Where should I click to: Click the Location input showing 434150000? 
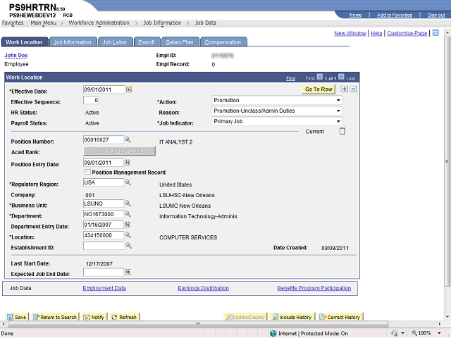(x=104, y=235)
